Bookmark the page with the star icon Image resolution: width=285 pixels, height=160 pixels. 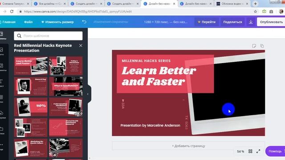point(255,12)
